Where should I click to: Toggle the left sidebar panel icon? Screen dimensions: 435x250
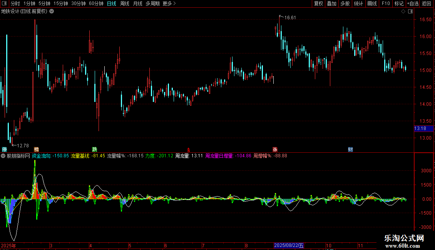coord(4,3)
